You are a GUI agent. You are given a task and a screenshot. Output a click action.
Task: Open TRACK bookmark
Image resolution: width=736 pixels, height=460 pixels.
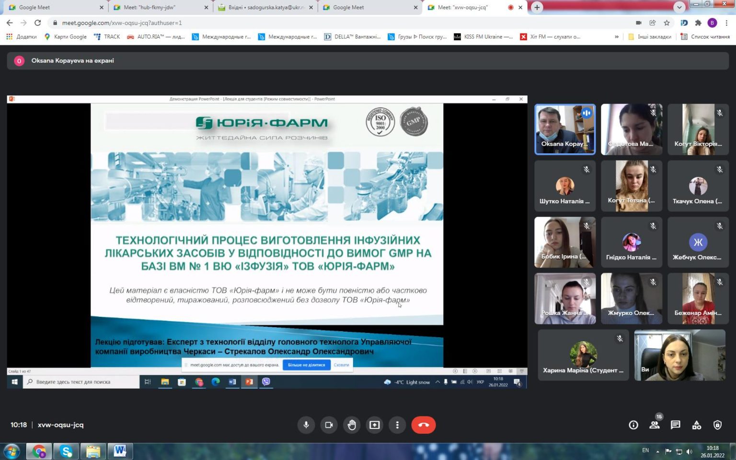point(107,36)
